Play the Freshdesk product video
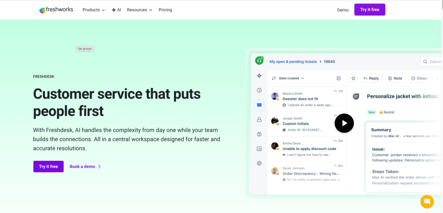This screenshot has height=213, width=443. coord(344,123)
